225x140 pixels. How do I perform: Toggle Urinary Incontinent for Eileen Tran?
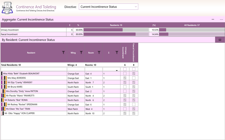pos(125,109)
